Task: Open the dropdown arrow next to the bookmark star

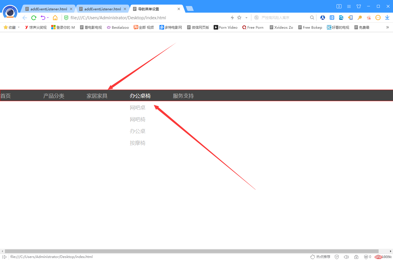Action: click(246, 18)
